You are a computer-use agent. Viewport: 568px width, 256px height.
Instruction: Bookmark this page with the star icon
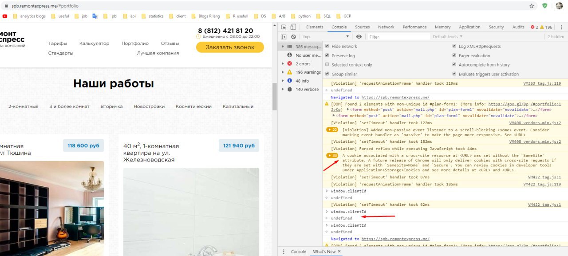[x=532, y=6]
